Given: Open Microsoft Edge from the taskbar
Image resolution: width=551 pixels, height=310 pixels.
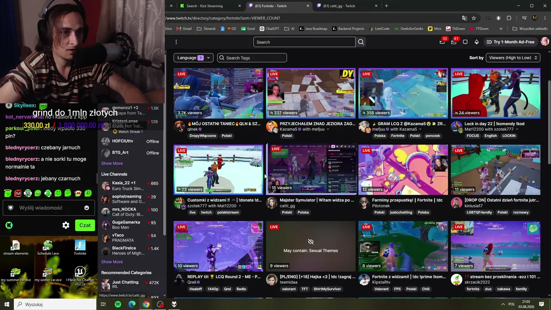Looking at the screenshot, I should (132, 304).
